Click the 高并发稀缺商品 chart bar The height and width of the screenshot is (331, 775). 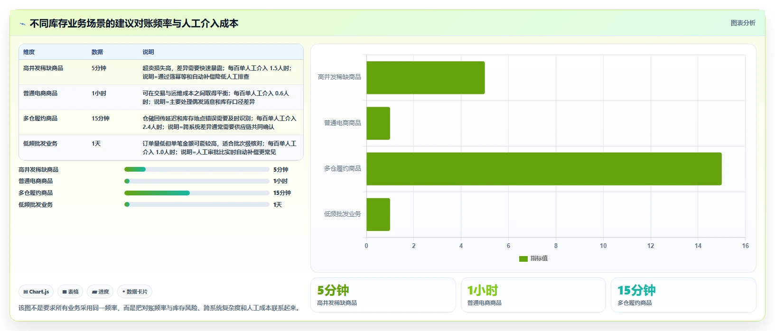426,78
